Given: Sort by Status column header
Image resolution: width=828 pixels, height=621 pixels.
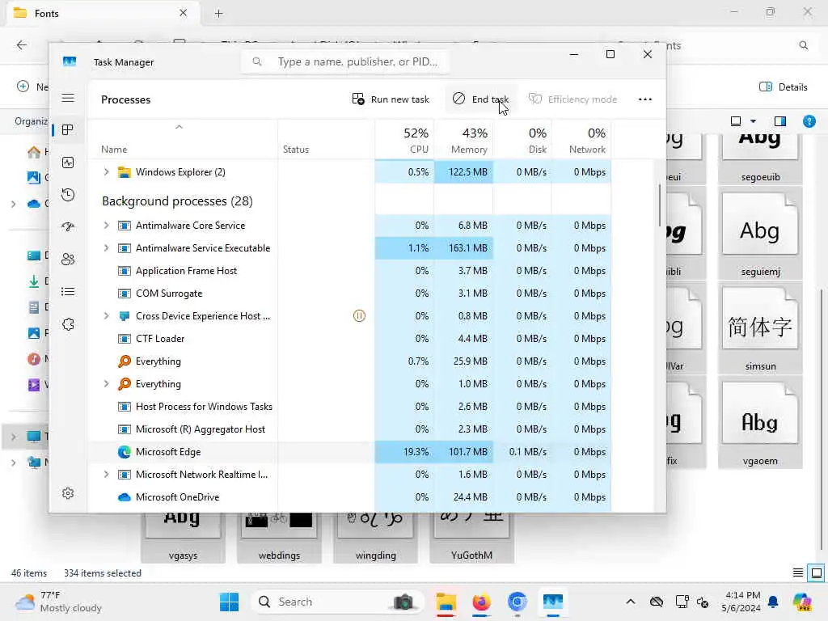Looking at the screenshot, I should [x=326, y=140].
